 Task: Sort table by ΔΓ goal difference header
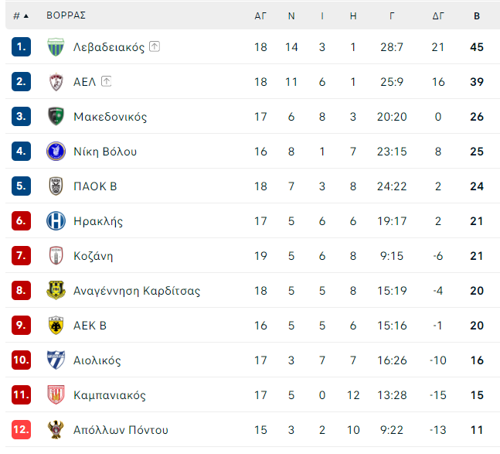pos(438,16)
